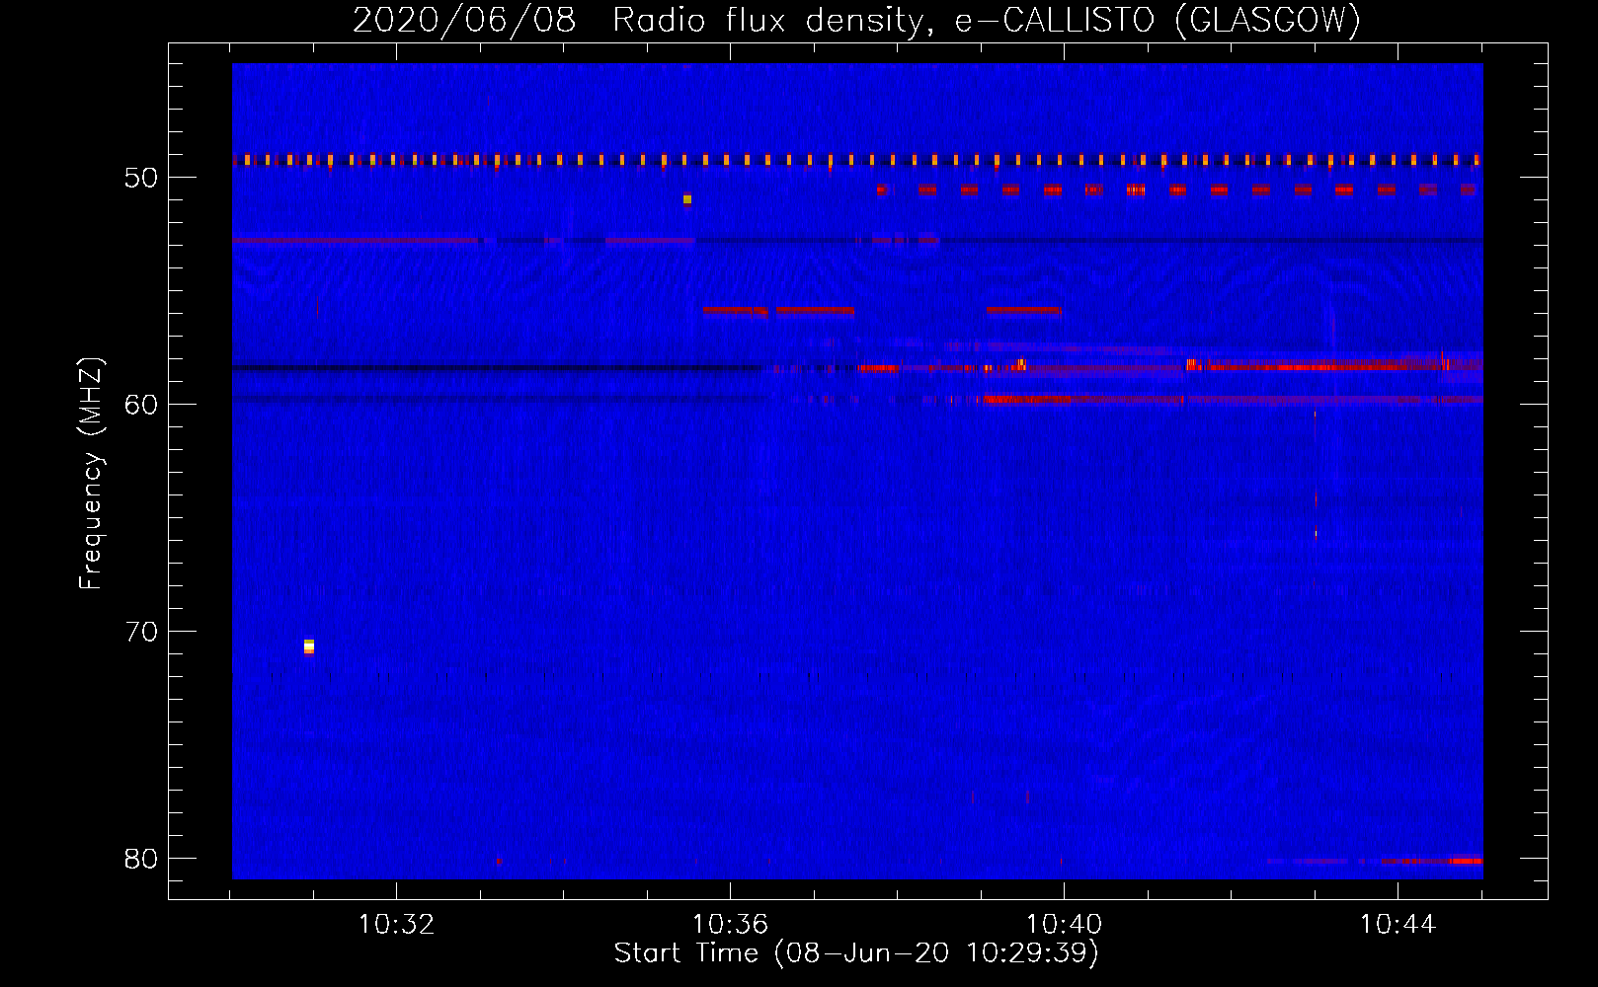The image size is (1598, 987).
Task: Click the 80 frequency tick label
Action: pyautogui.click(x=141, y=859)
